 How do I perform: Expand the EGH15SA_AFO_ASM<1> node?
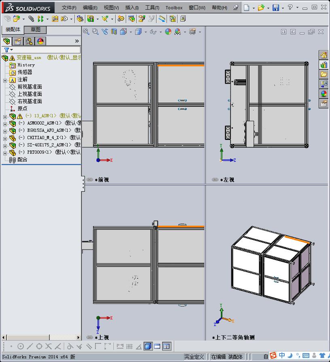[5, 131]
